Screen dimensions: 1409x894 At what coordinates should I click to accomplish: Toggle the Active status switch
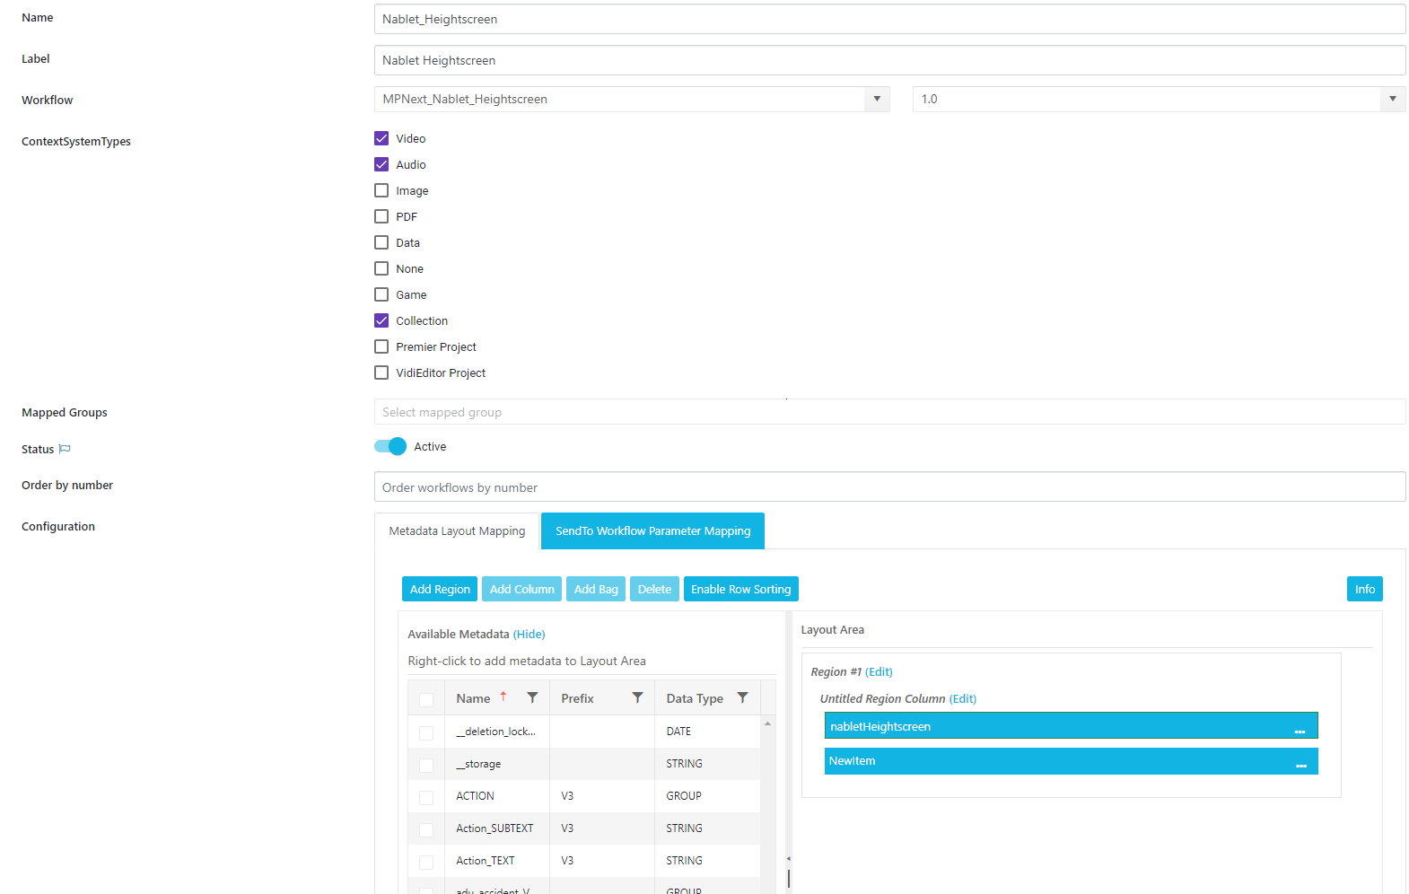pos(390,446)
